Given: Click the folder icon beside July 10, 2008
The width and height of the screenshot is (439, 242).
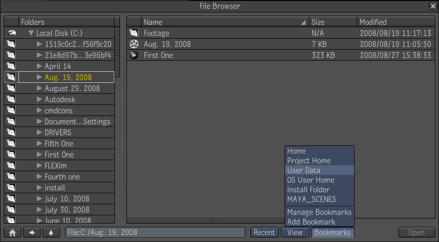Looking at the screenshot, I should (11, 199).
